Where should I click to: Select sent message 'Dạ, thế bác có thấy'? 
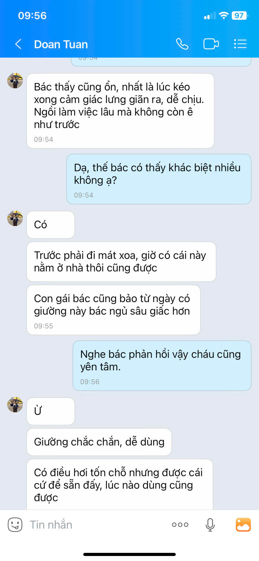pyautogui.click(x=159, y=179)
